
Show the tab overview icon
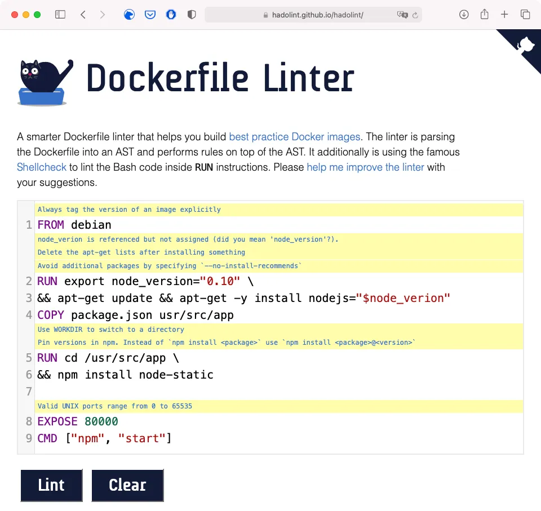525,15
